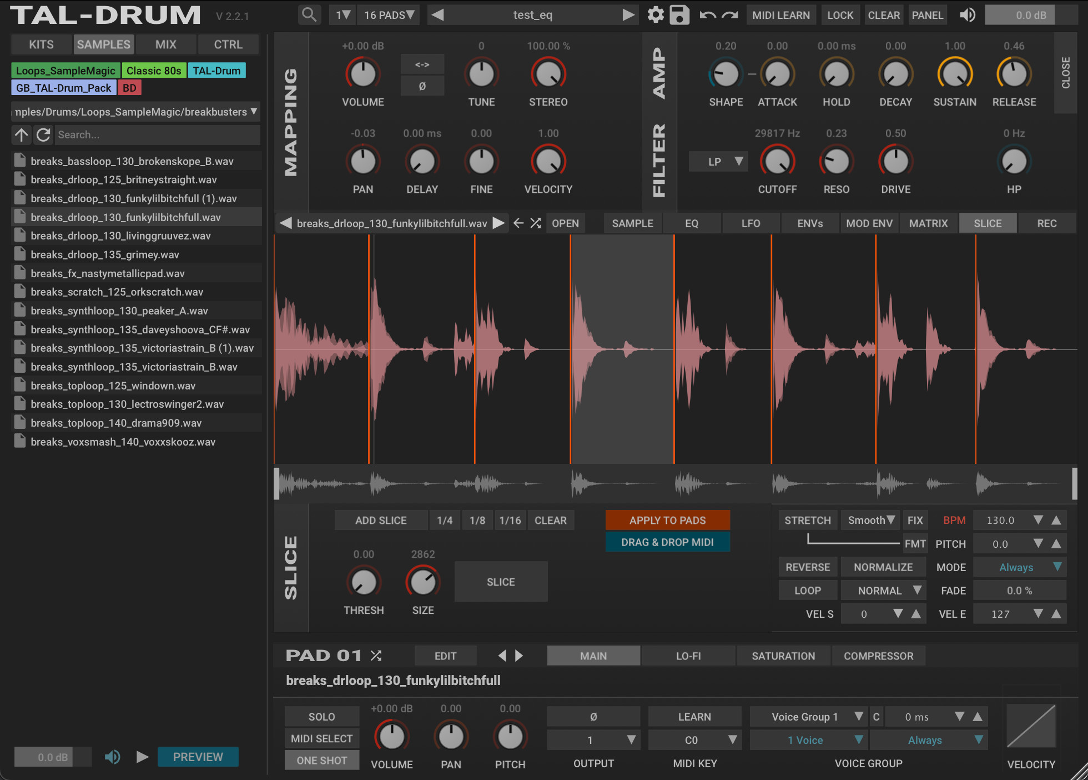Open the Smooth stretch mode dropdown

click(870, 520)
